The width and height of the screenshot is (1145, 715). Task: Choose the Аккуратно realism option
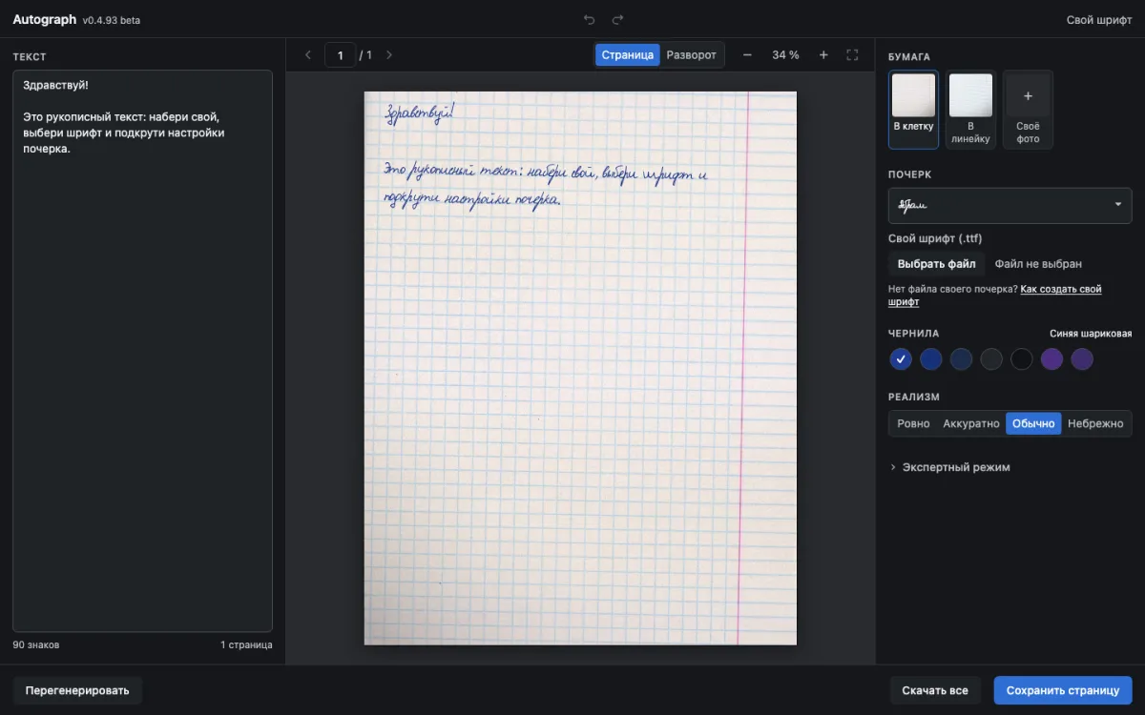pyautogui.click(x=971, y=423)
